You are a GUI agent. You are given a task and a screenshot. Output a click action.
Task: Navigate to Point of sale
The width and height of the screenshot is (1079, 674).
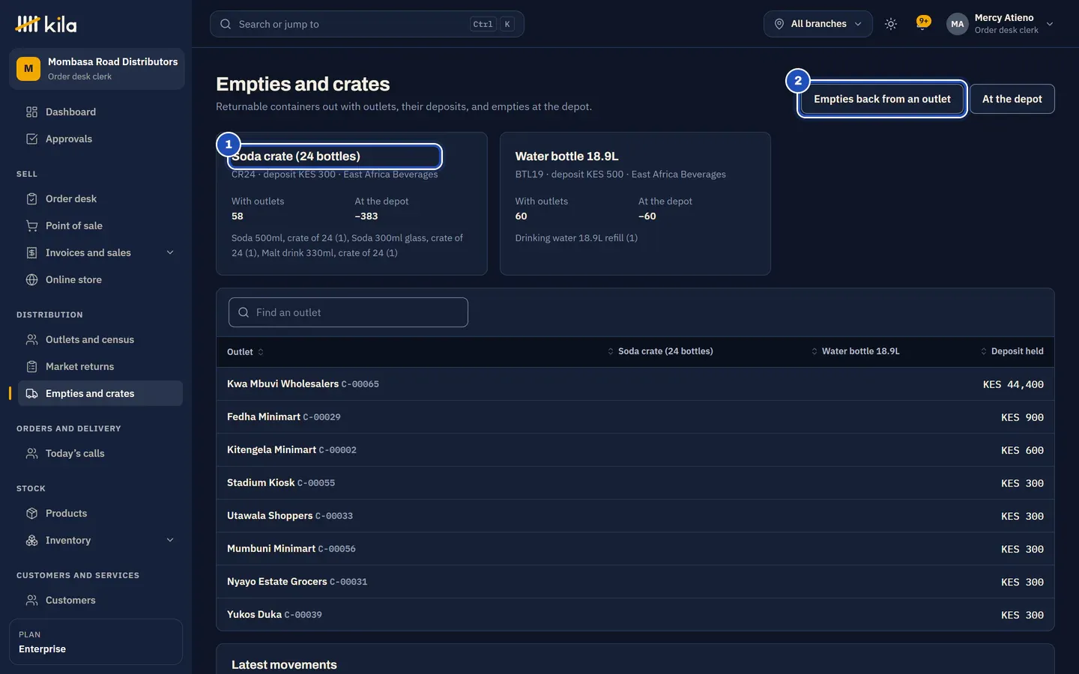(x=100, y=225)
